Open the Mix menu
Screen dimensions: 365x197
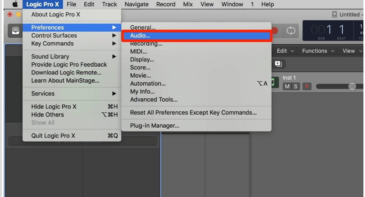pyautogui.click(x=188, y=4)
